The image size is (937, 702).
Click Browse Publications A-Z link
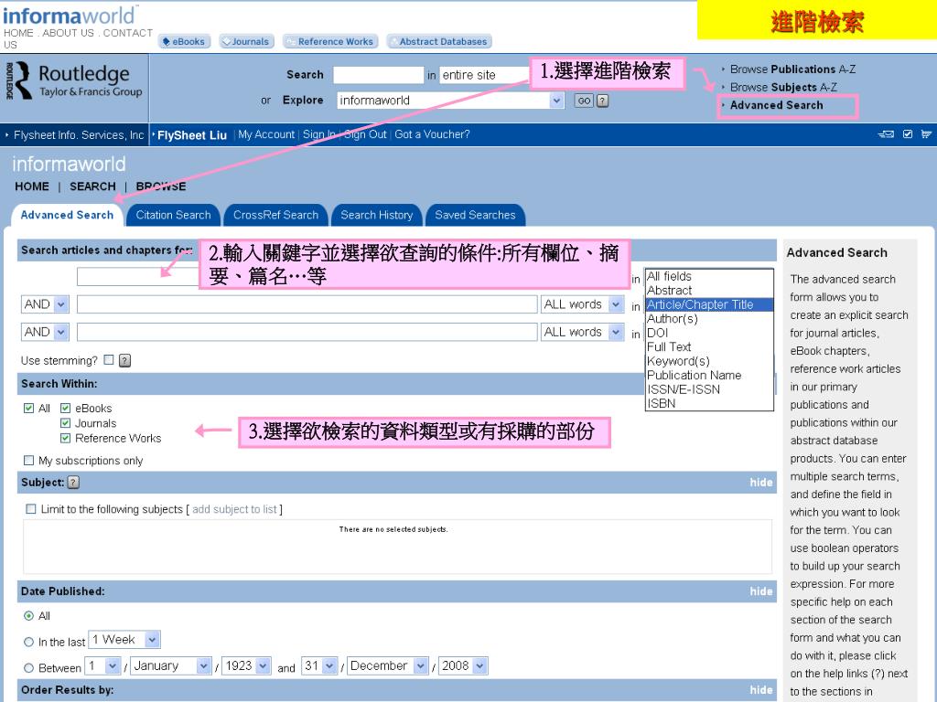click(x=792, y=69)
